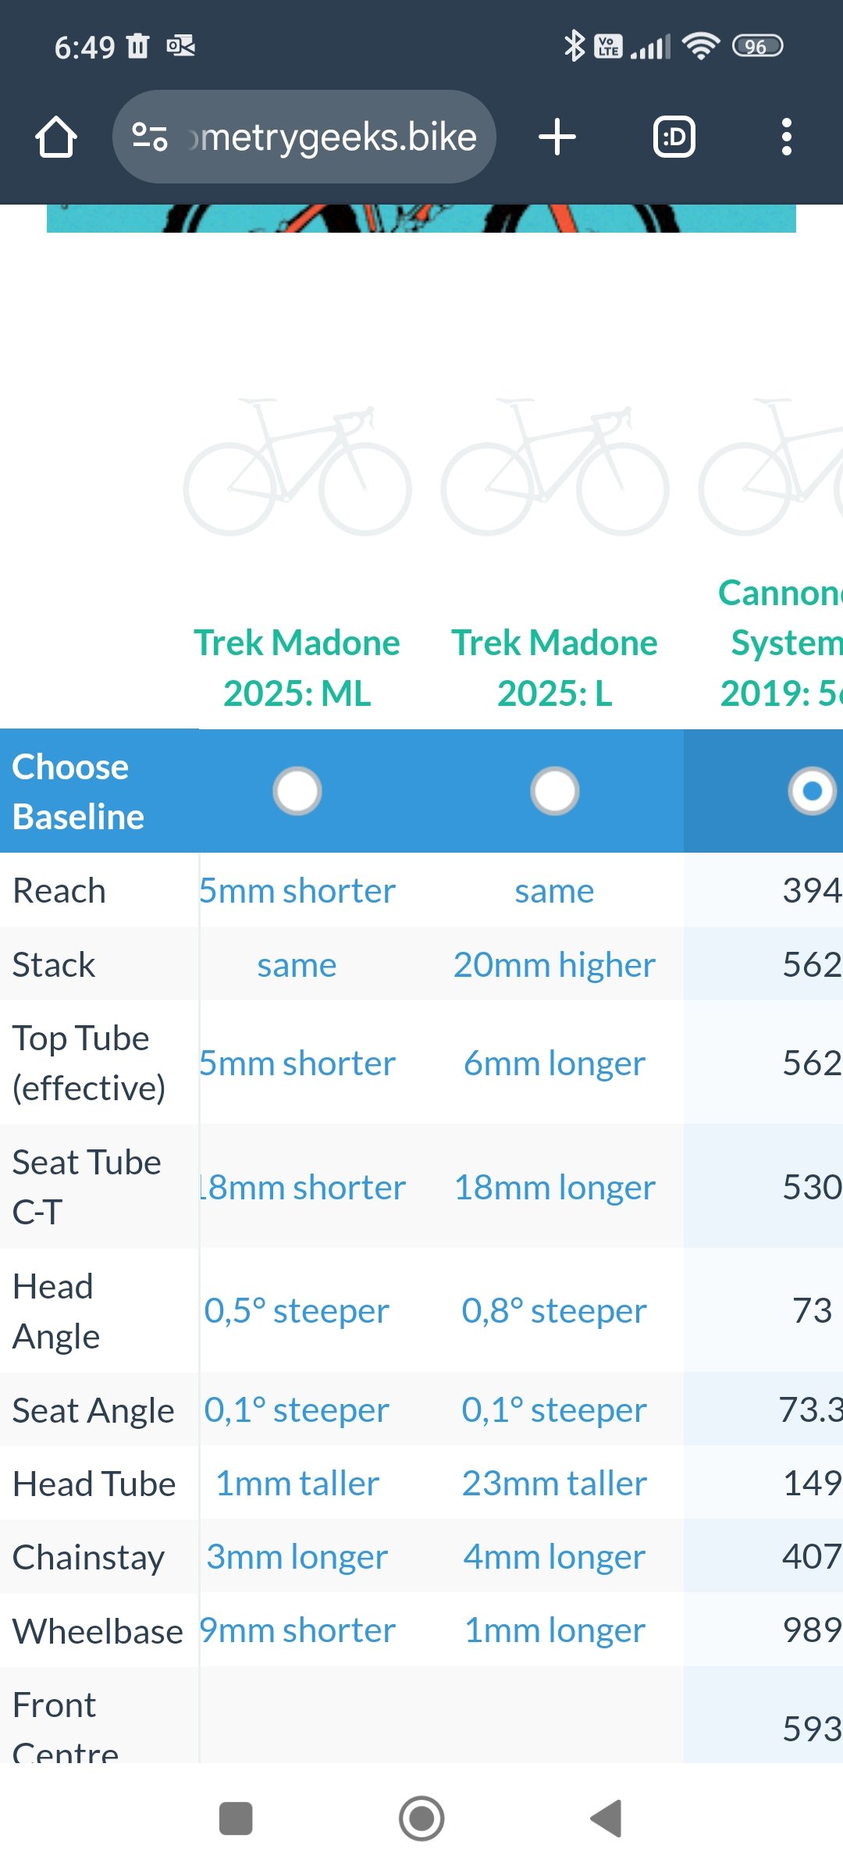Open the tab switcher icon
Image resolution: width=843 pixels, height=1874 pixels.
674,137
